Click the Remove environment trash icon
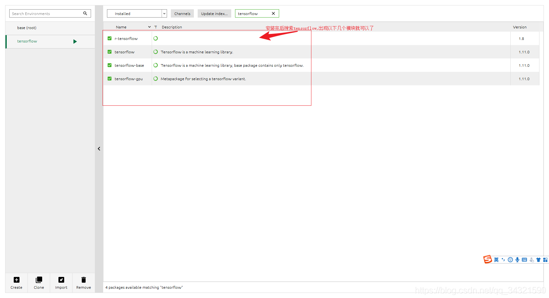The width and height of the screenshot is (549, 298). pos(84,280)
